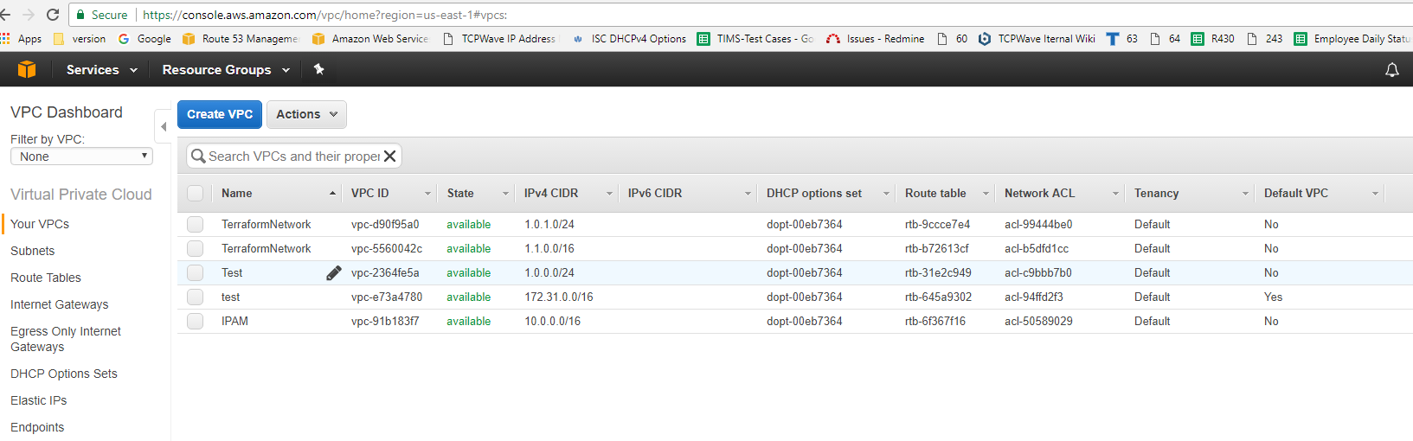
Task: Select checkbox for vpc-d90f95a0 row
Action: point(195,224)
